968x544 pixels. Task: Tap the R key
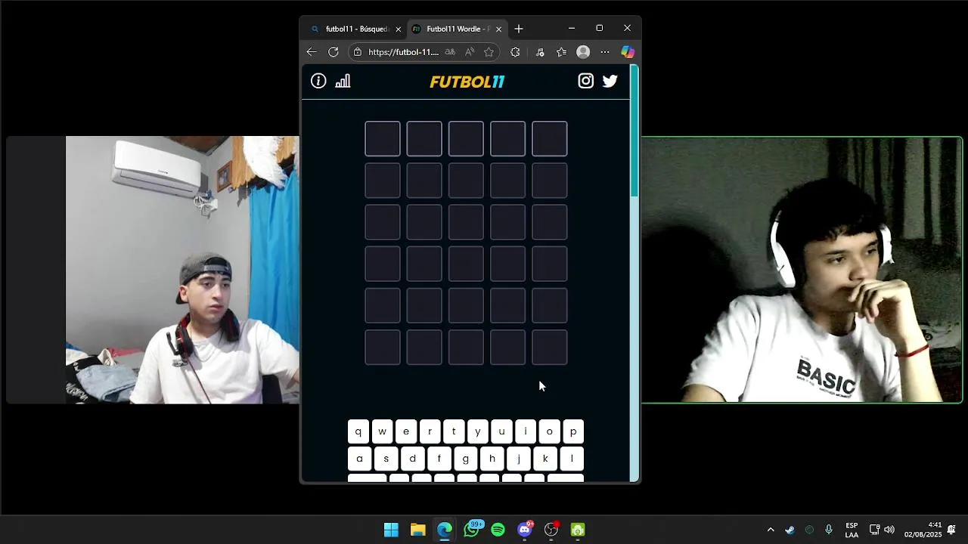coord(430,431)
